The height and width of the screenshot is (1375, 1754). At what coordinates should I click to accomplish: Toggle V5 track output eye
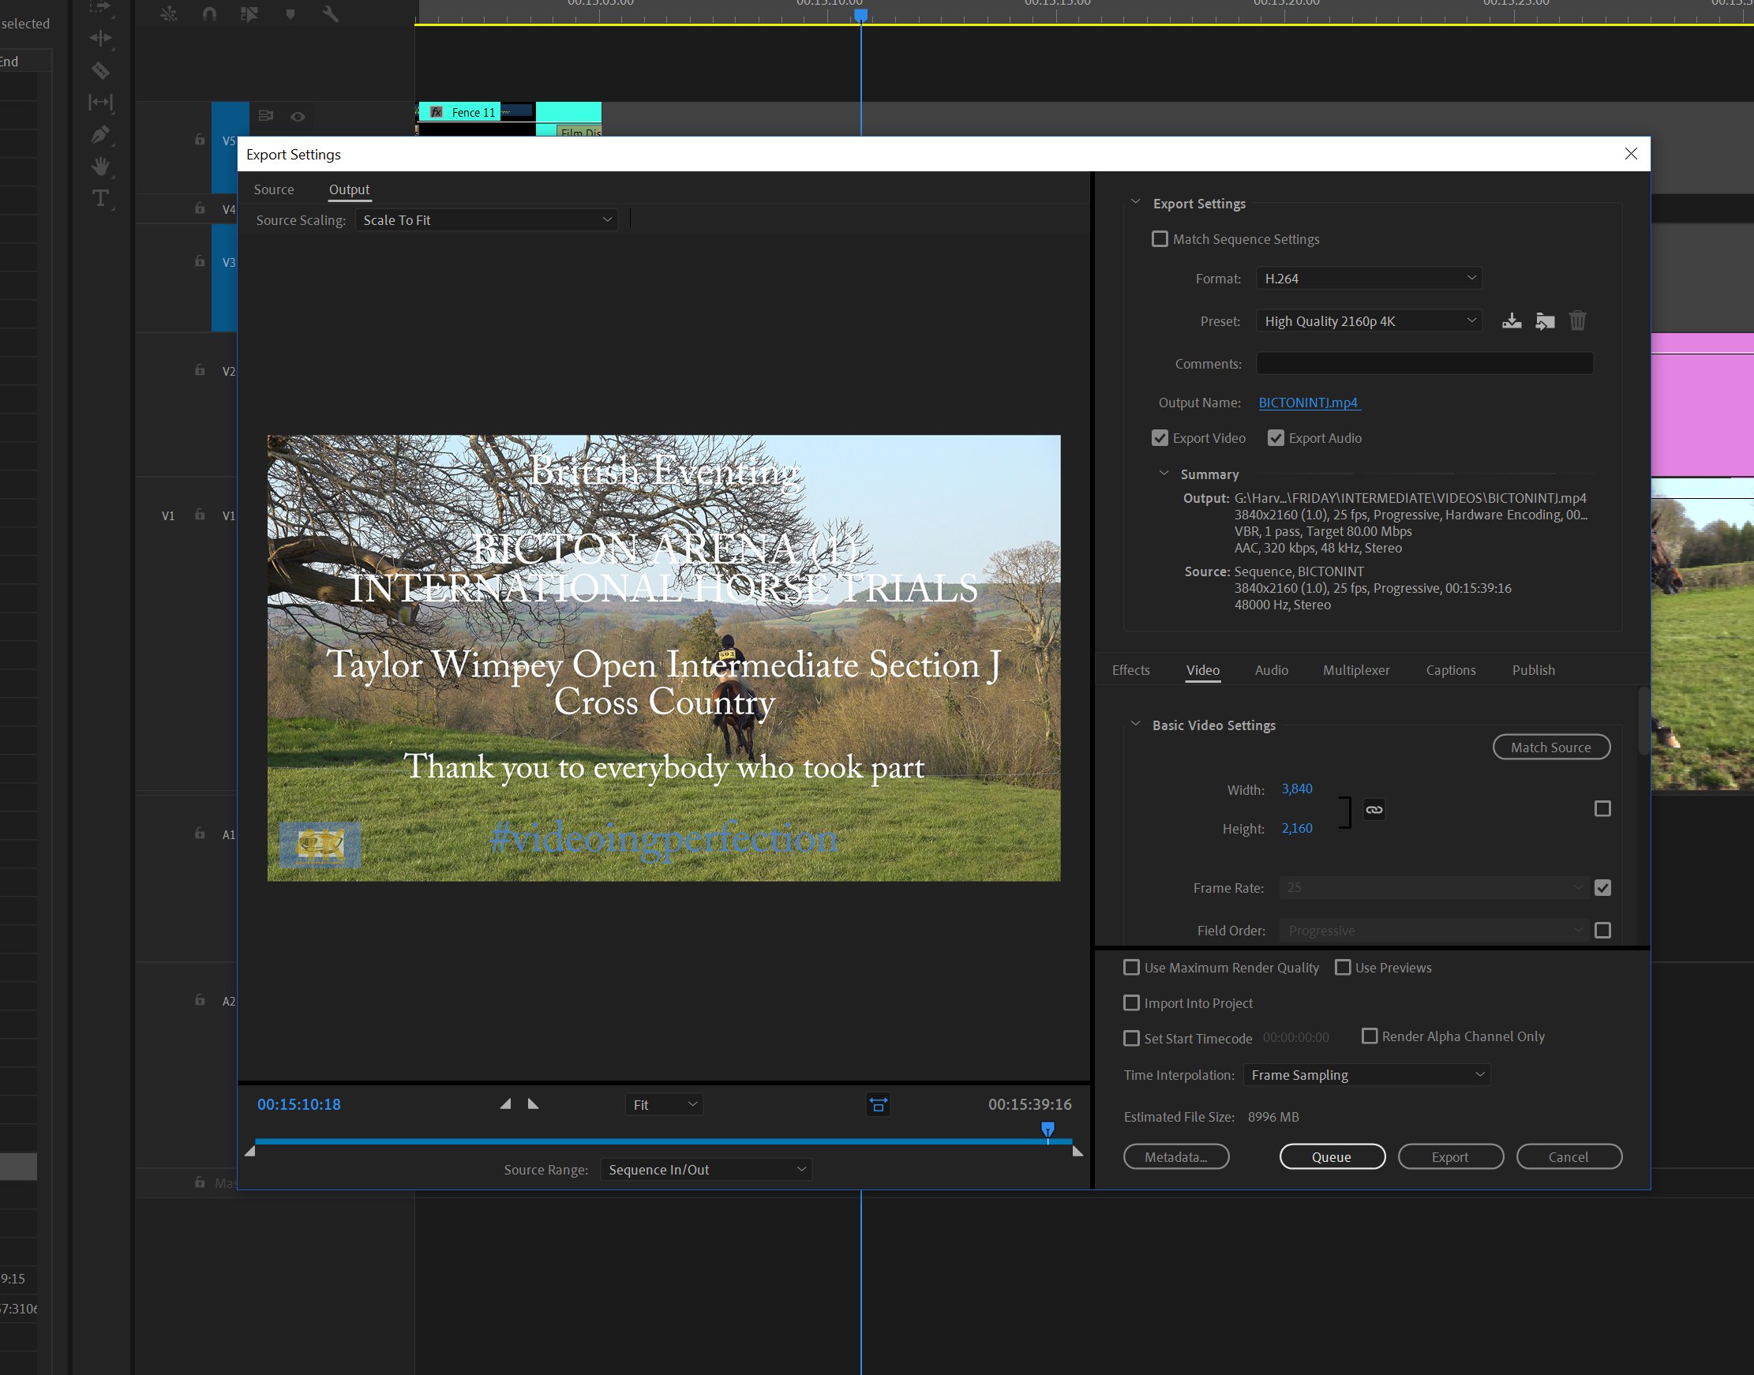298,117
